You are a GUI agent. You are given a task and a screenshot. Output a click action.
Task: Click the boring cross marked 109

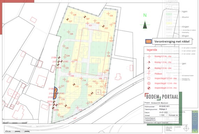[x=108, y=14]
